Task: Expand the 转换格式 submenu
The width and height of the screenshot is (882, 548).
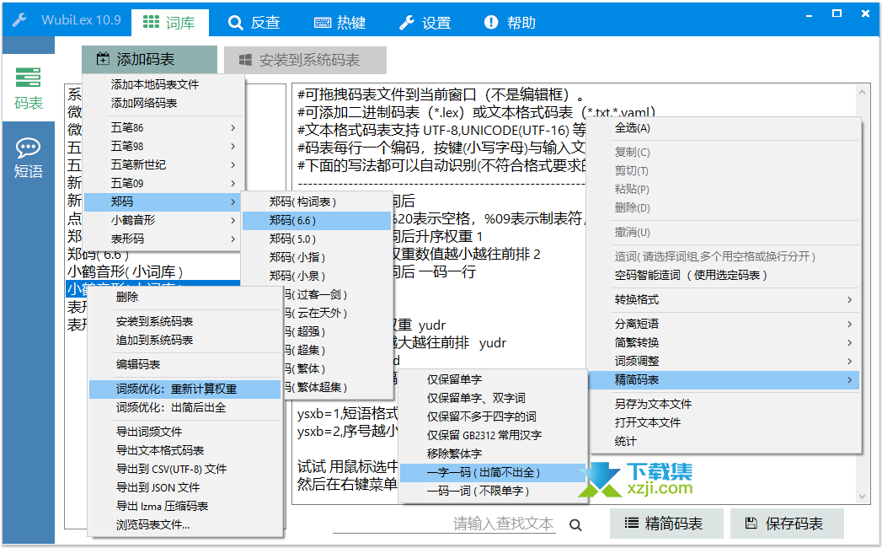Action: coord(724,299)
